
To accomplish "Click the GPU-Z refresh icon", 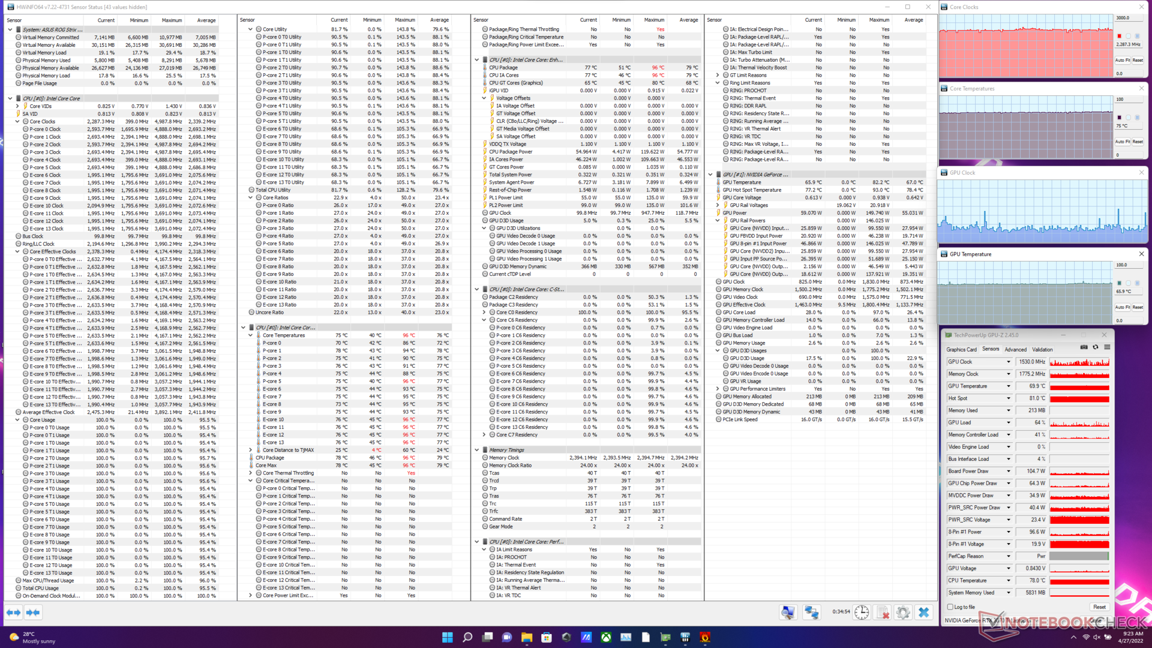I will (x=1096, y=347).
